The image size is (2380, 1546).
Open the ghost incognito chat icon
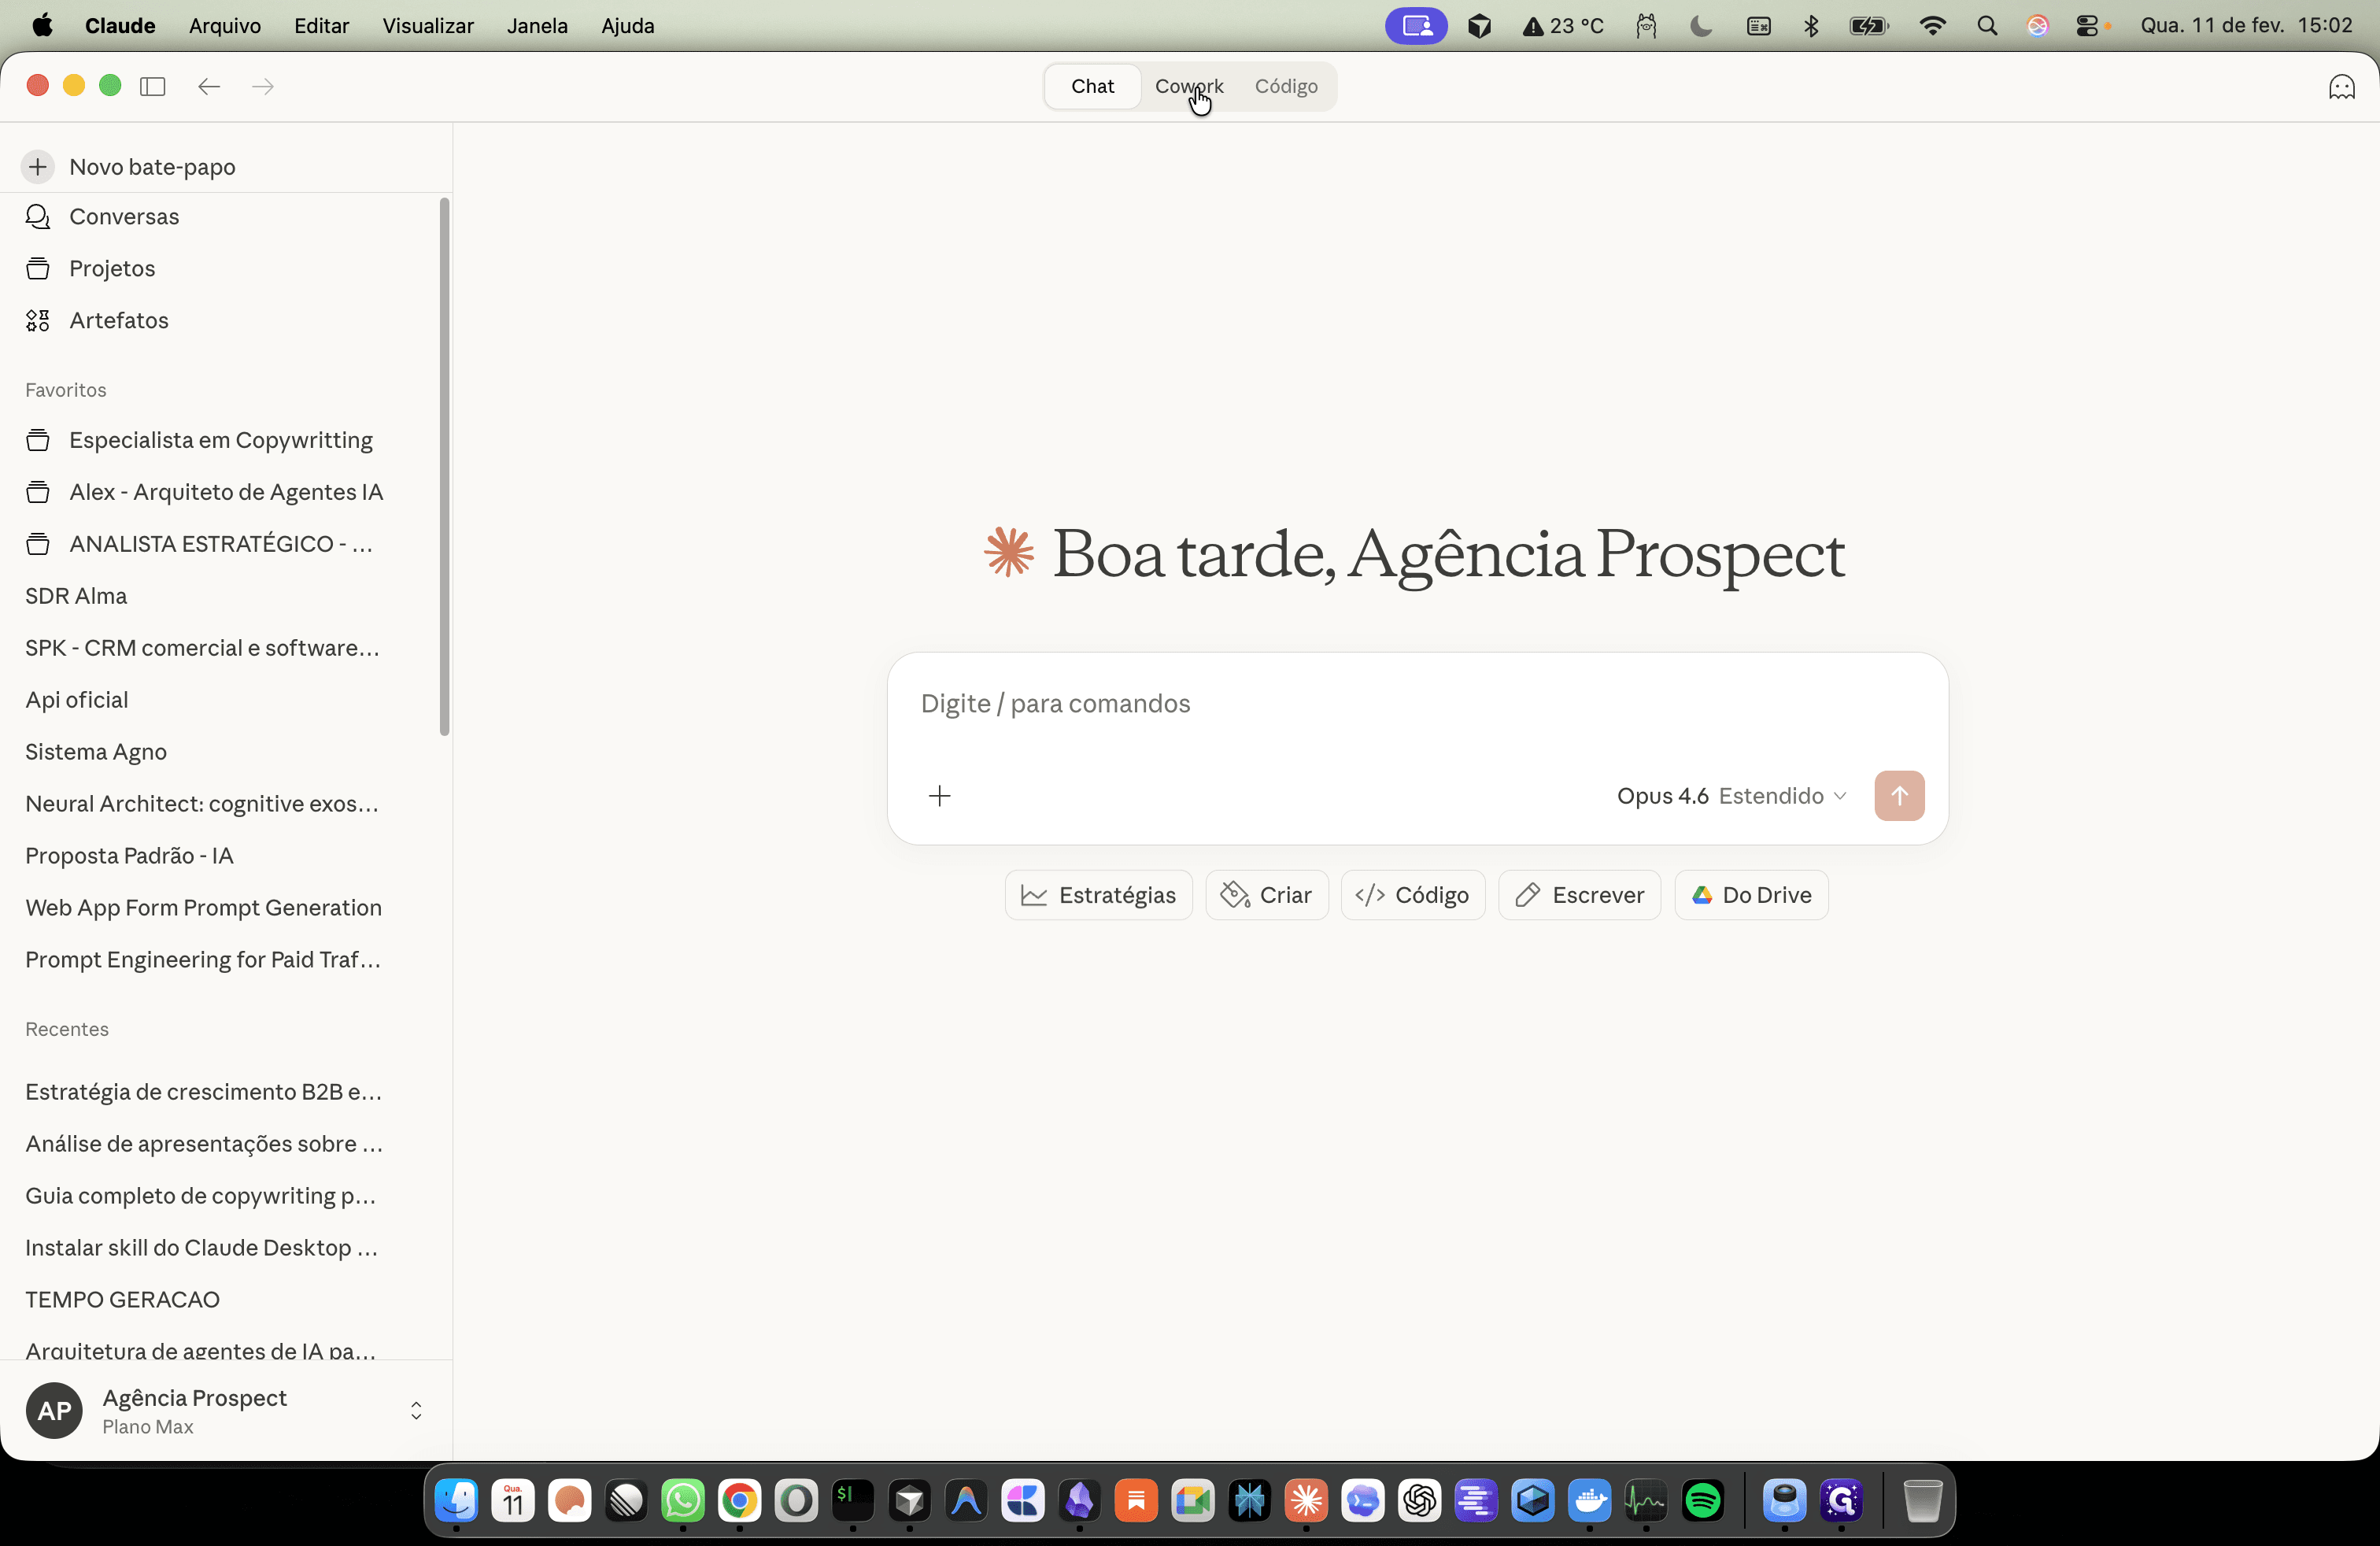pyautogui.click(x=2342, y=87)
